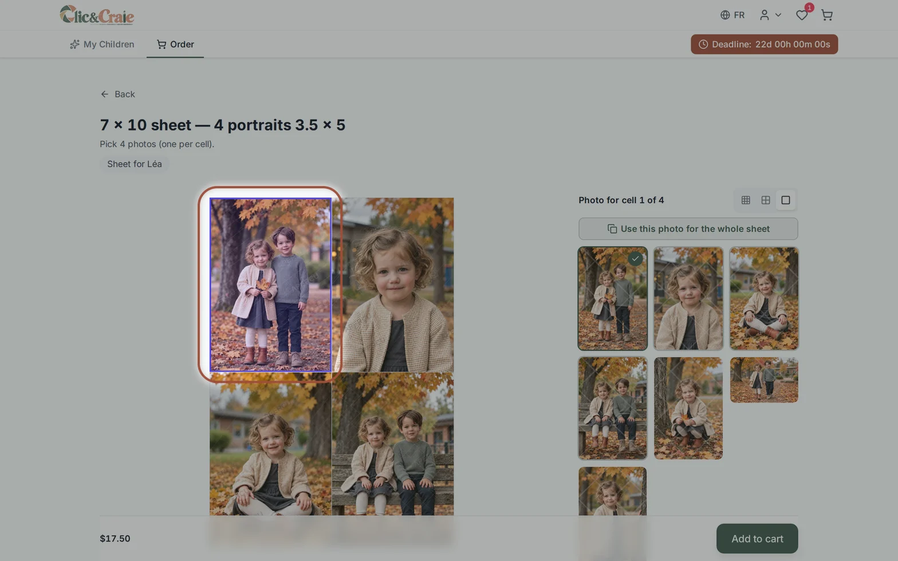The image size is (898, 561).
Task: Open the favorites heart icon
Action: (802, 15)
